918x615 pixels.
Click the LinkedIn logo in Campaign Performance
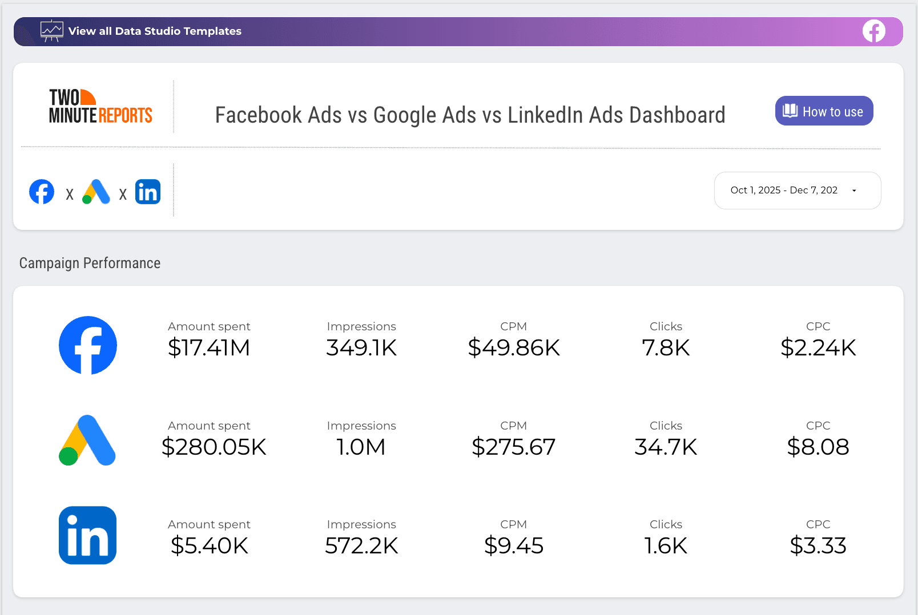pyautogui.click(x=87, y=536)
